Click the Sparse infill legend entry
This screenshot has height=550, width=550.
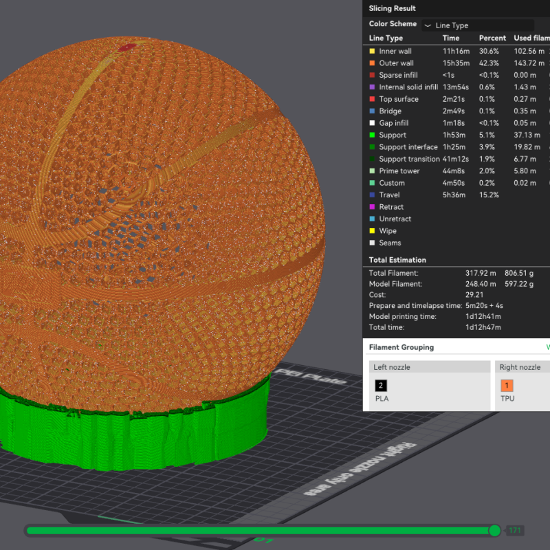(398, 75)
